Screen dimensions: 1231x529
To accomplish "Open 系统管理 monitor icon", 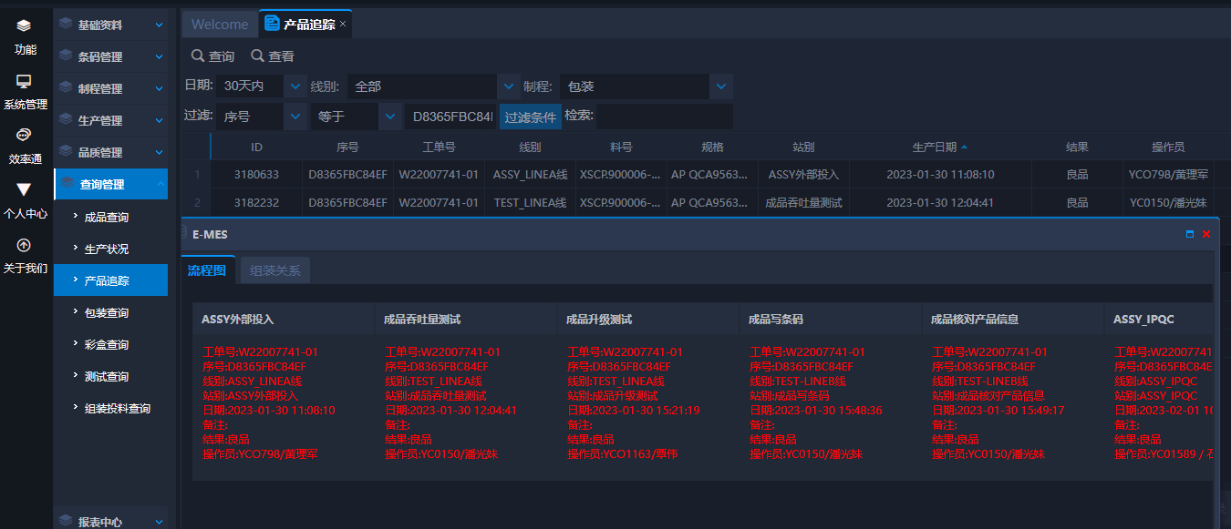I will 25,82.
